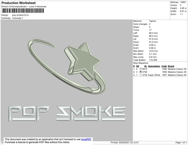Select the star embroidery design preview

[x=67, y=66]
